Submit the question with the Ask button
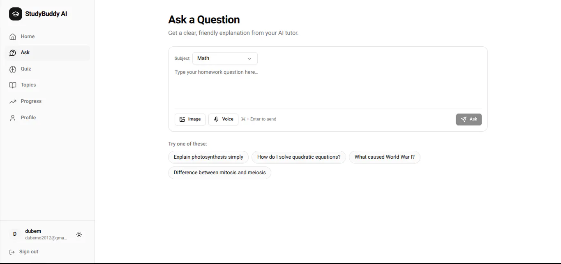The height and width of the screenshot is (264, 561). pos(469,119)
